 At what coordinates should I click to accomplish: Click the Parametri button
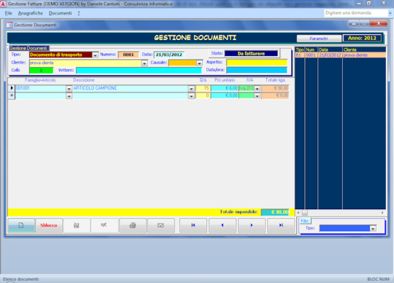click(319, 39)
